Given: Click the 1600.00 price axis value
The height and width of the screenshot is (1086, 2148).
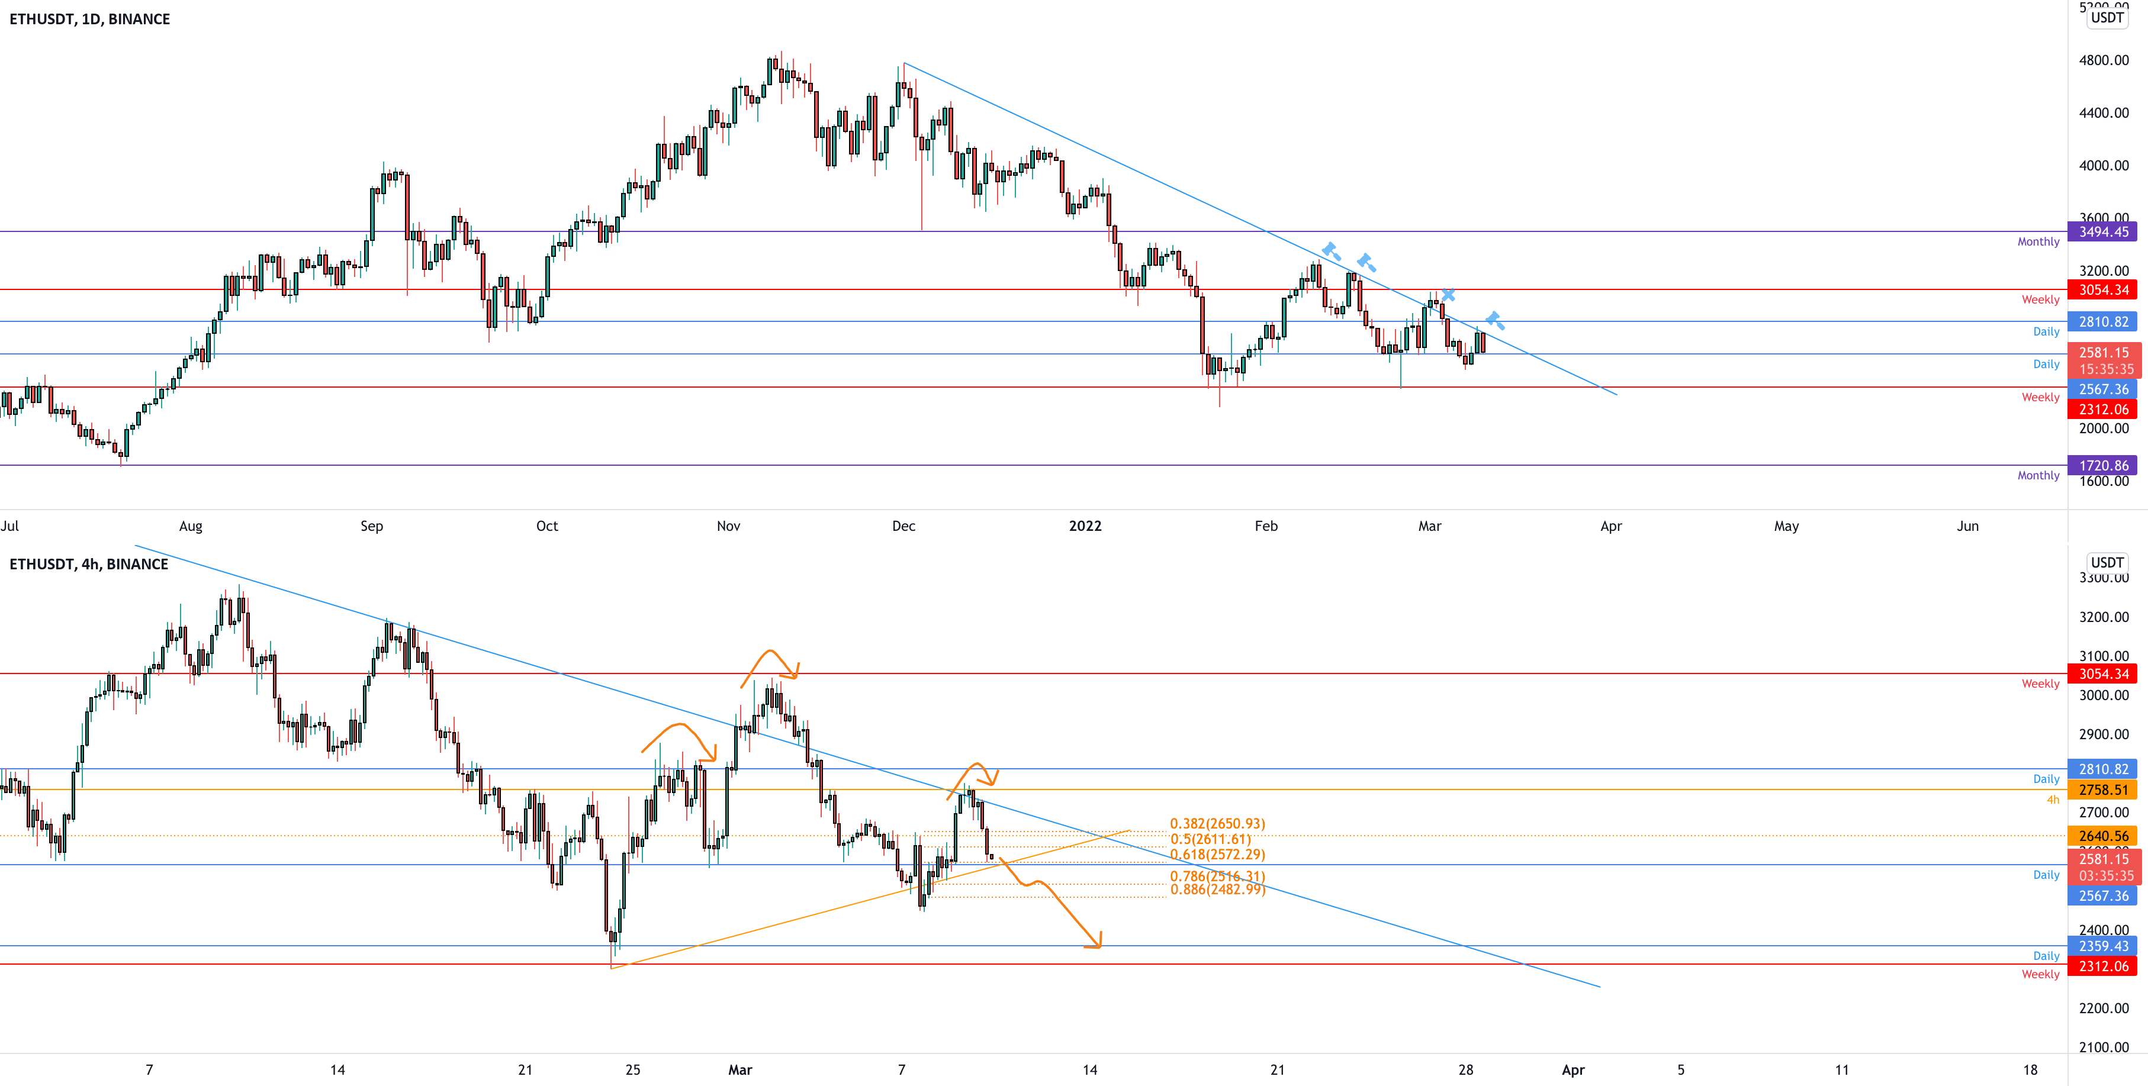Looking at the screenshot, I should 2104,481.
